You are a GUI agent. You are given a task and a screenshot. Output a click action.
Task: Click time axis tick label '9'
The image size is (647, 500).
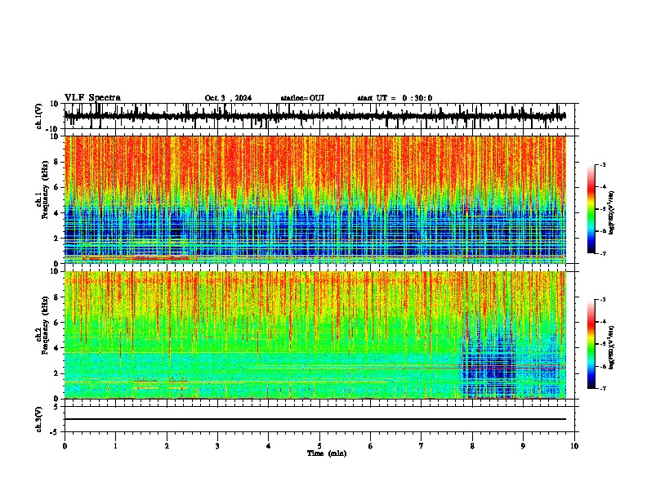click(523, 446)
